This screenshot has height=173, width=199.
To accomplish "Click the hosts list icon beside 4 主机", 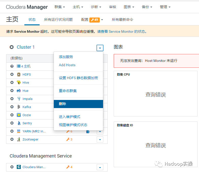I will pos(19,66).
